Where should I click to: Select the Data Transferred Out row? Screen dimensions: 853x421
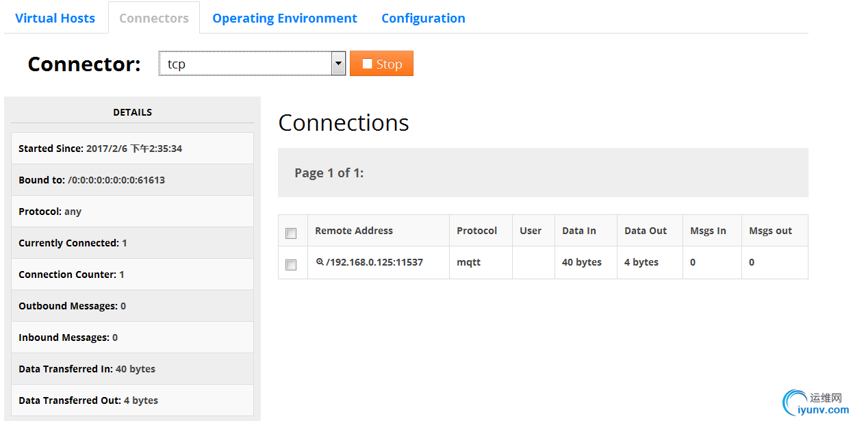133,400
